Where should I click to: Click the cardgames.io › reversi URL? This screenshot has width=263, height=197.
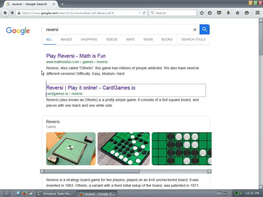coord(64,94)
